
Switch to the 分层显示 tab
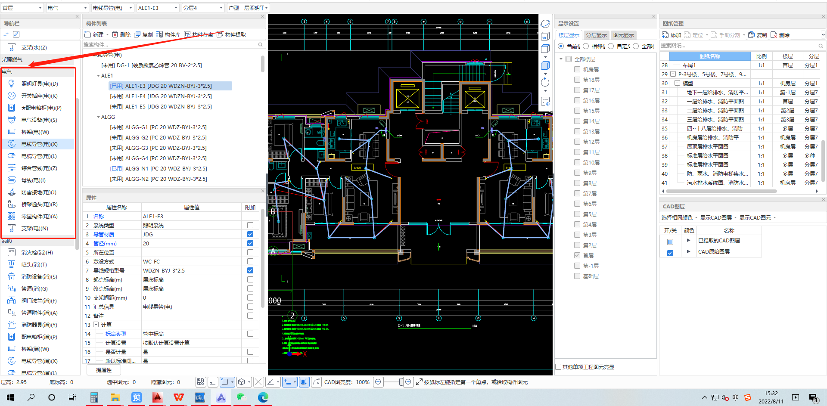coord(596,35)
